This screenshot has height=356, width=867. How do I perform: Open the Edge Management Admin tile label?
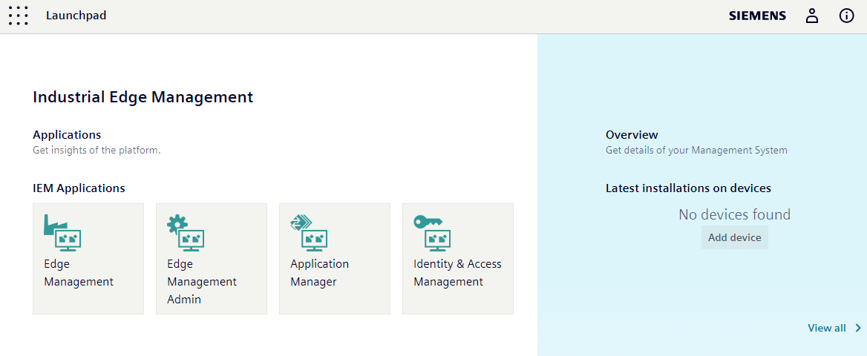pyautogui.click(x=202, y=282)
